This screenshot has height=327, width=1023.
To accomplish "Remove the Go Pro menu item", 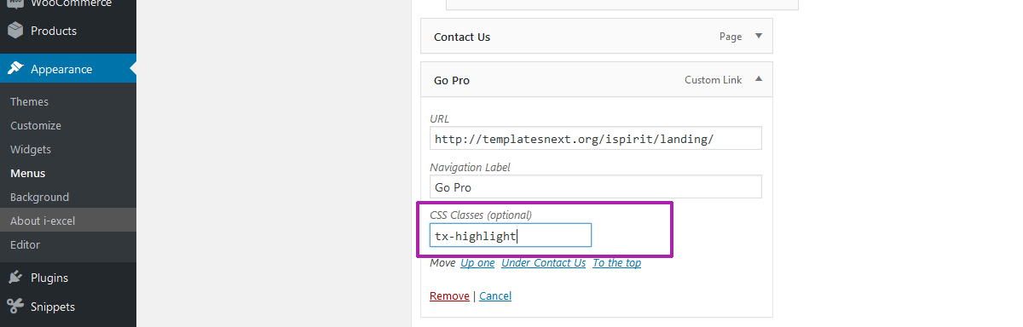I will [449, 296].
